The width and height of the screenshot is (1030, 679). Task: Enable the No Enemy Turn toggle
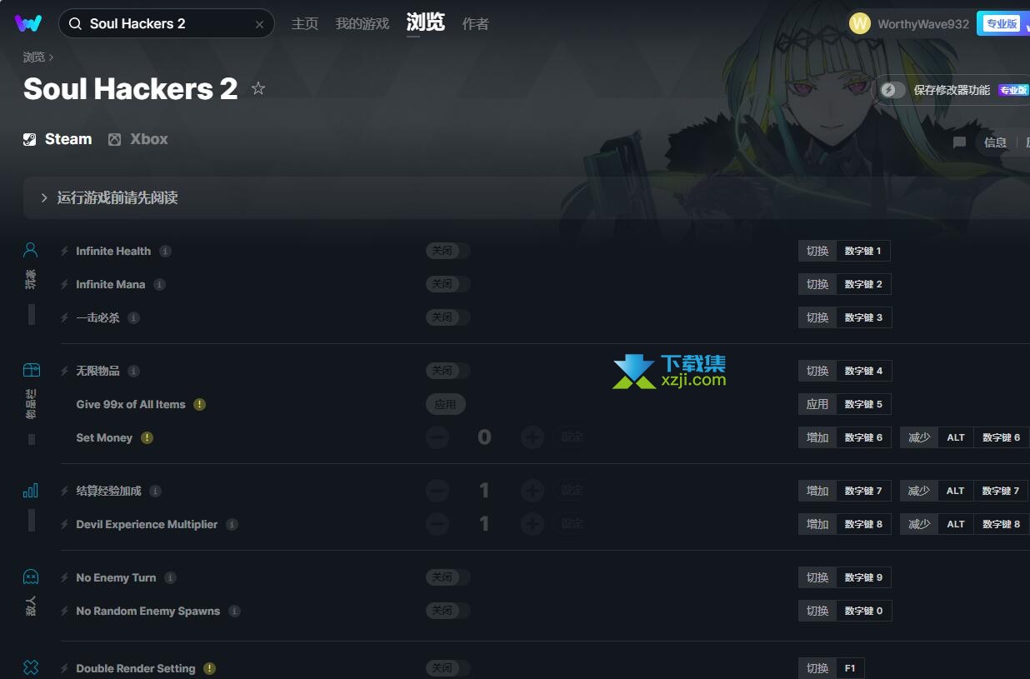(x=448, y=577)
